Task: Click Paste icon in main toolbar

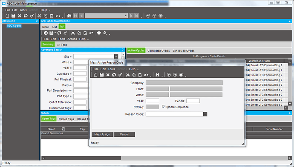Action: pyautogui.click(x=52, y=16)
